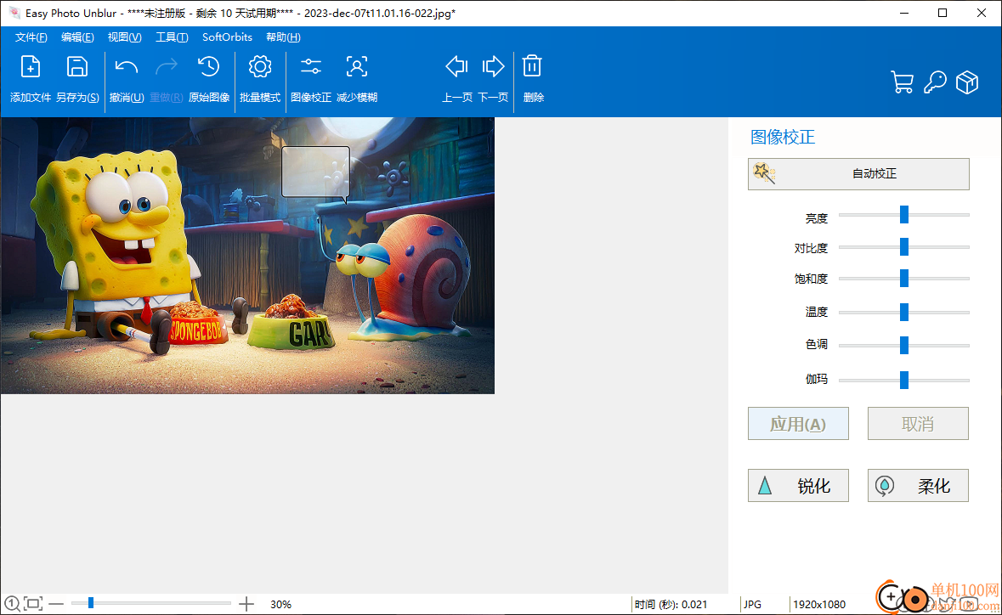Click the 伽玛 gamma slider handle
Screen dimensions: 1002x615
[903, 380]
